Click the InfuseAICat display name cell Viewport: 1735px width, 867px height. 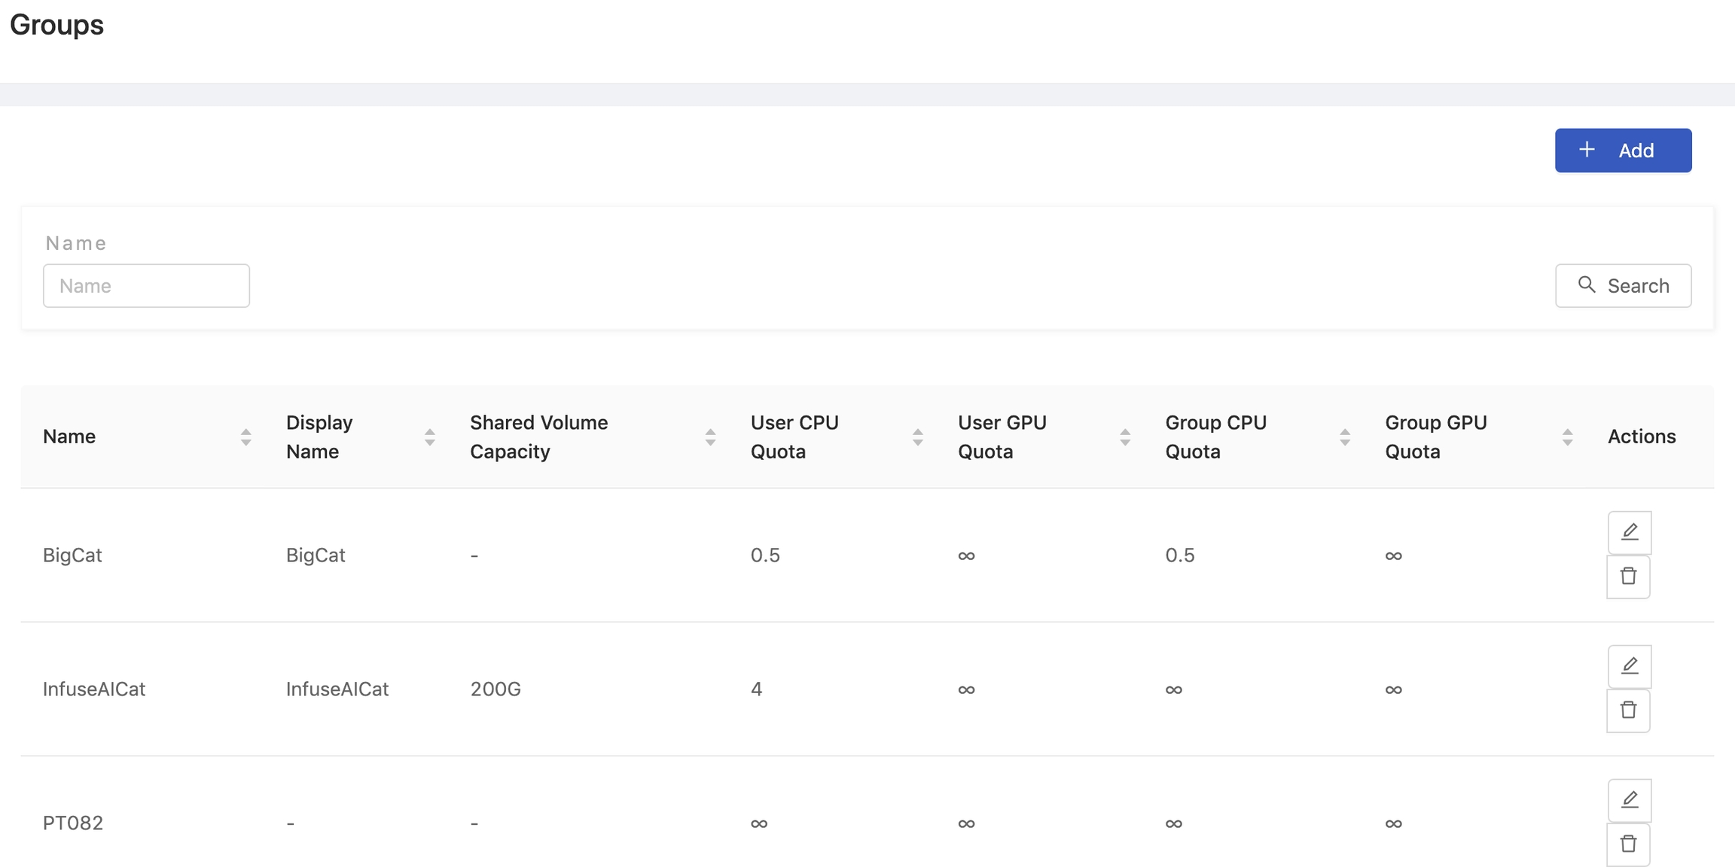pos(337,689)
